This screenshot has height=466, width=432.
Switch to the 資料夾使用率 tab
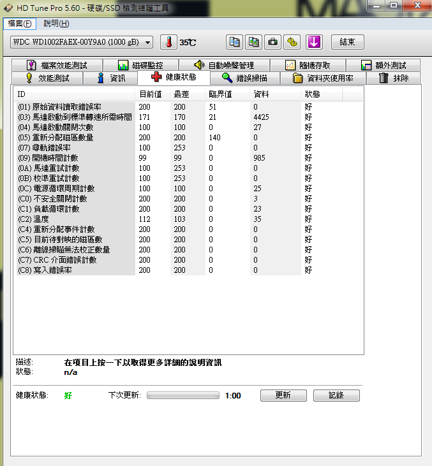tap(323, 78)
